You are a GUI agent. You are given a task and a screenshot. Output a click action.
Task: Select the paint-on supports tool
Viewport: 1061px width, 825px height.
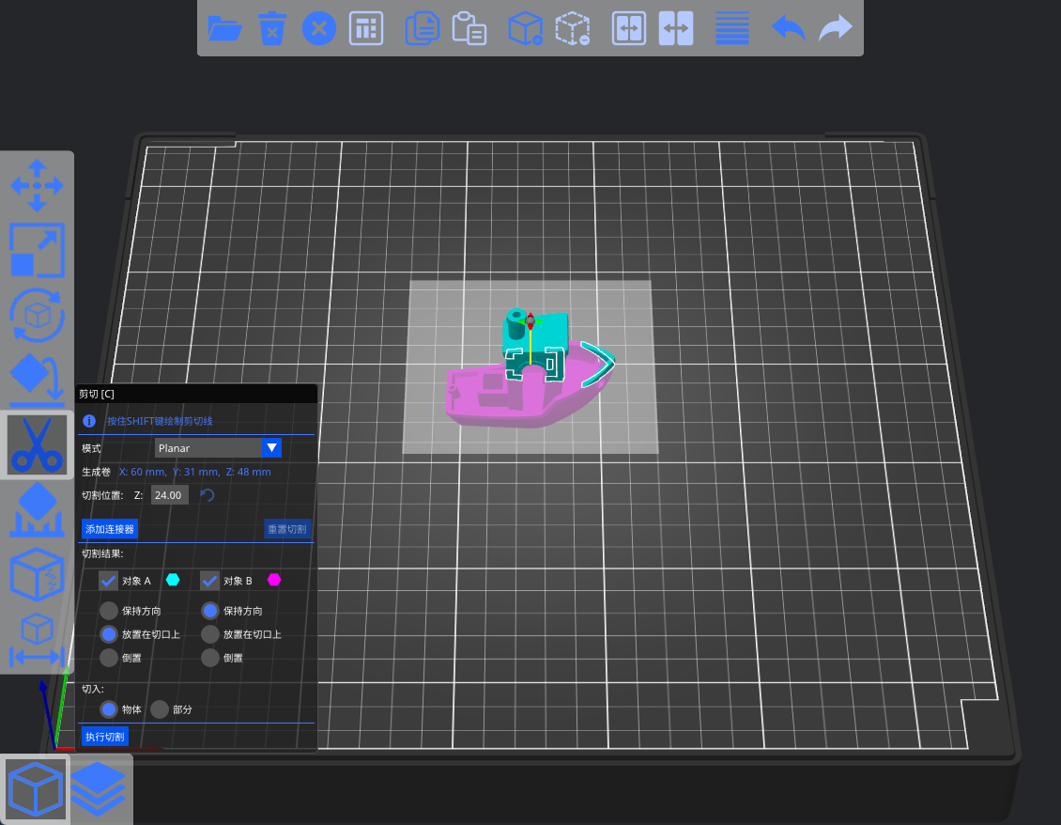click(38, 509)
